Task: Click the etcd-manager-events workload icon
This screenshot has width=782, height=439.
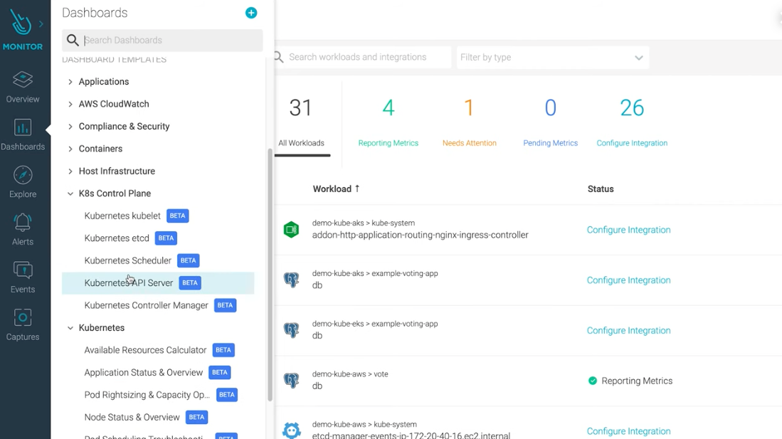Action: coord(291,430)
